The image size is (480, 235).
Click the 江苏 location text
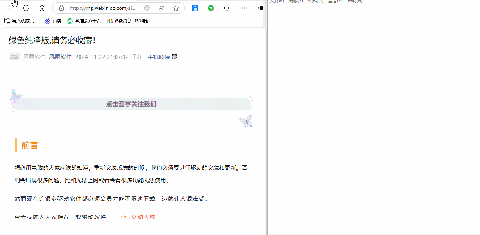pyautogui.click(x=136, y=56)
